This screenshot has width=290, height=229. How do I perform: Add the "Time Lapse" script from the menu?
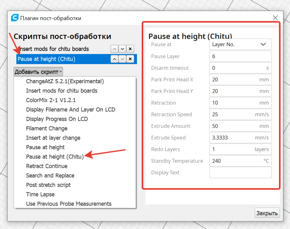pyautogui.click(x=40, y=194)
